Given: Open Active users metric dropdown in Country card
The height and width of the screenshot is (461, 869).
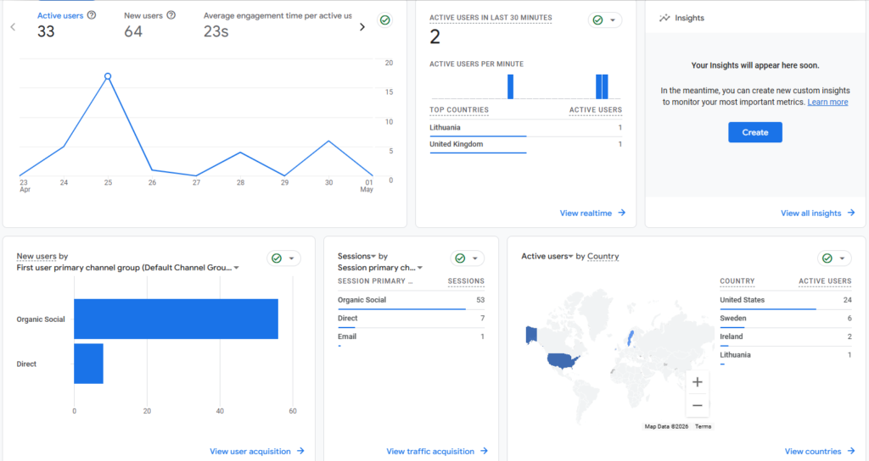Looking at the screenshot, I should pyautogui.click(x=547, y=256).
